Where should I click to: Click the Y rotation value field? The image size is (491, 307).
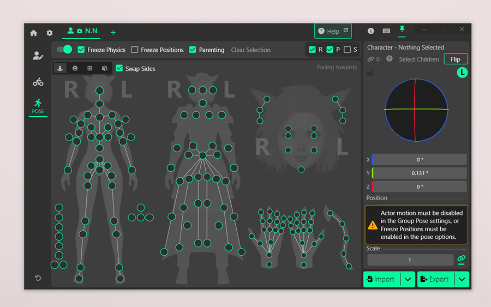[419, 173]
